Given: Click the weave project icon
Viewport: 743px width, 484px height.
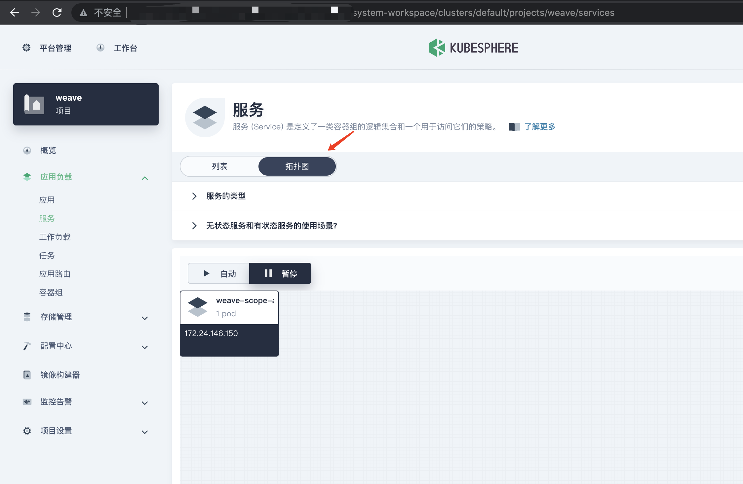Looking at the screenshot, I should tap(34, 104).
